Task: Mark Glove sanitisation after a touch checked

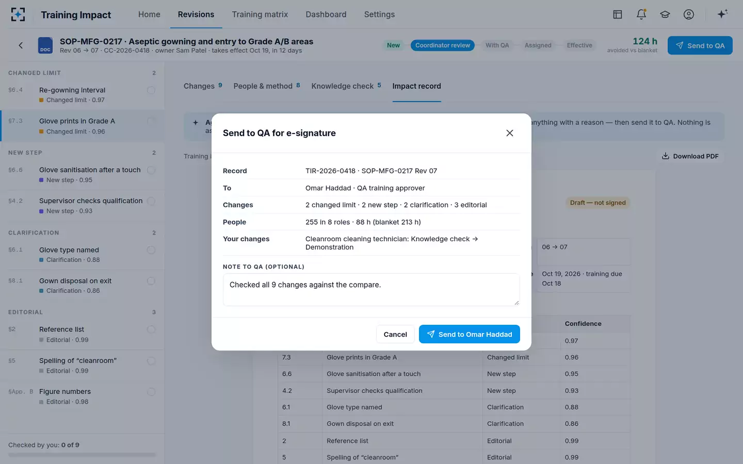Action: [151, 170]
